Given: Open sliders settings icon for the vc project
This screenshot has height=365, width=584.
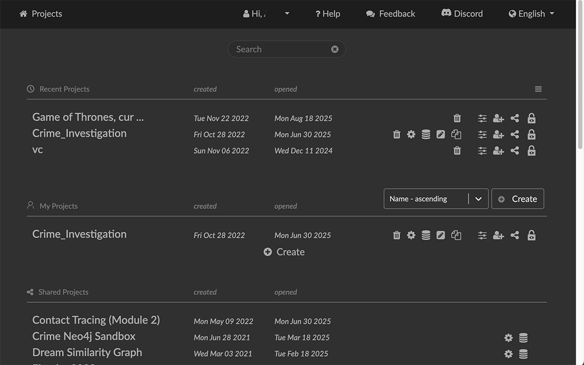Looking at the screenshot, I should [482, 151].
